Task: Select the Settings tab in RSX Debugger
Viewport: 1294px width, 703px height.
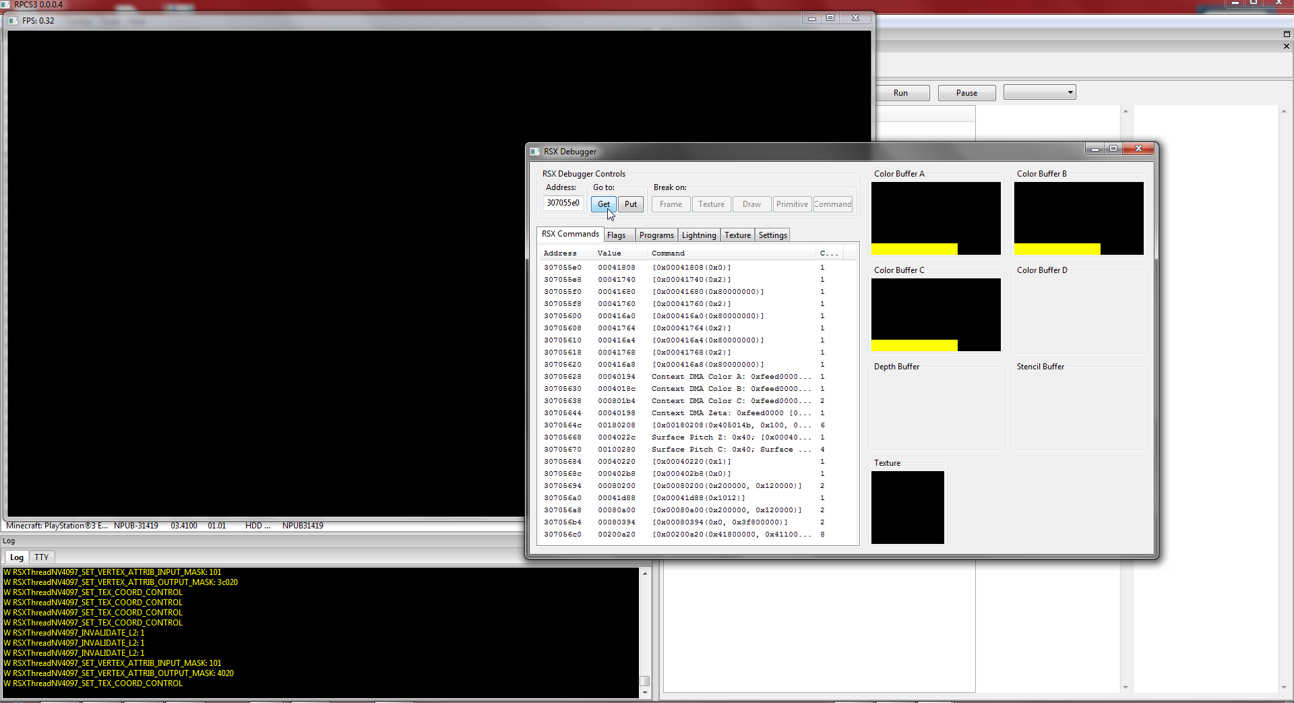Action: [x=772, y=235]
